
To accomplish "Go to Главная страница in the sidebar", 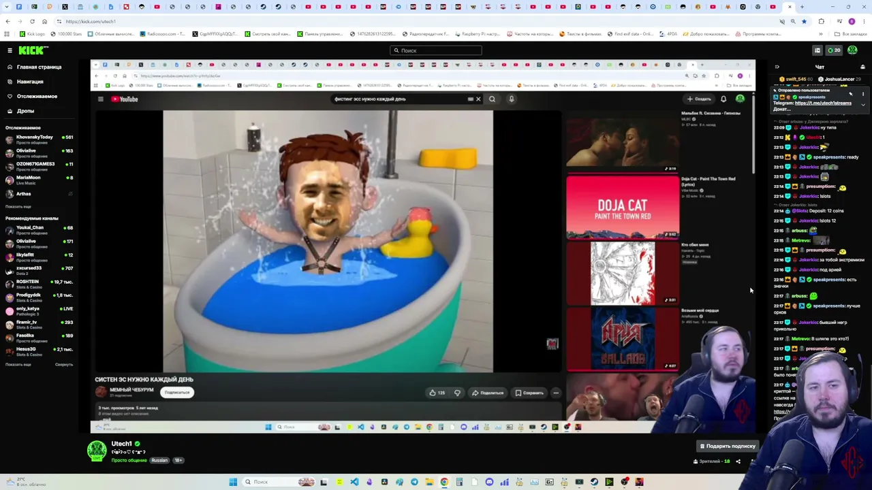I will coord(39,67).
